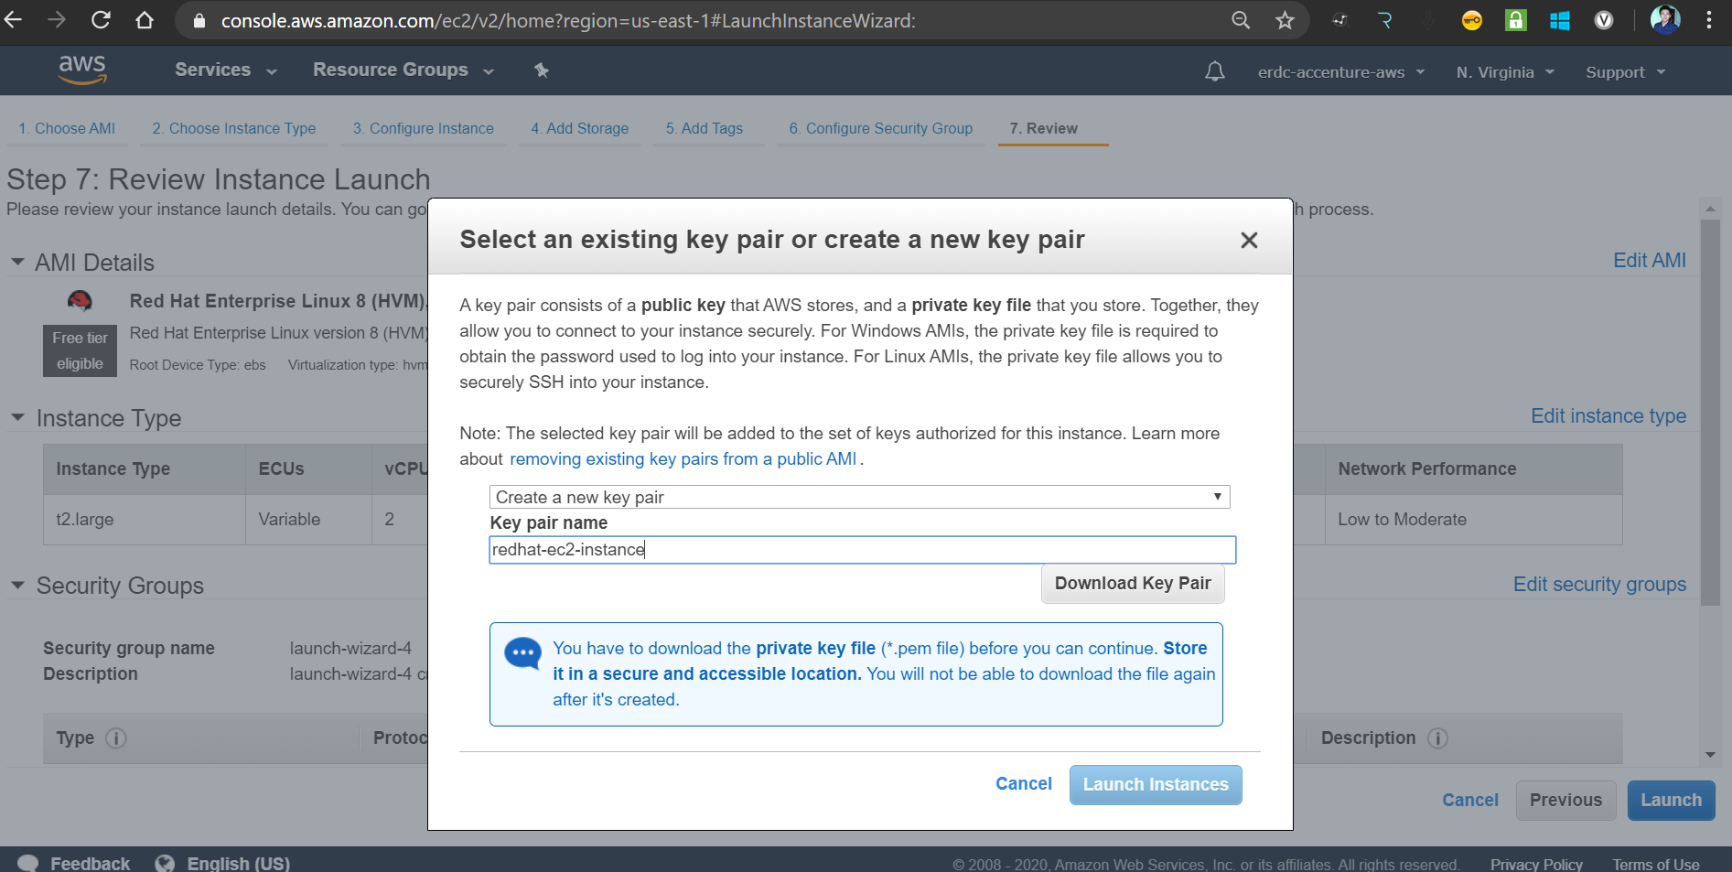Click the bookmark star icon
The image size is (1732, 872).
pyautogui.click(x=1285, y=20)
